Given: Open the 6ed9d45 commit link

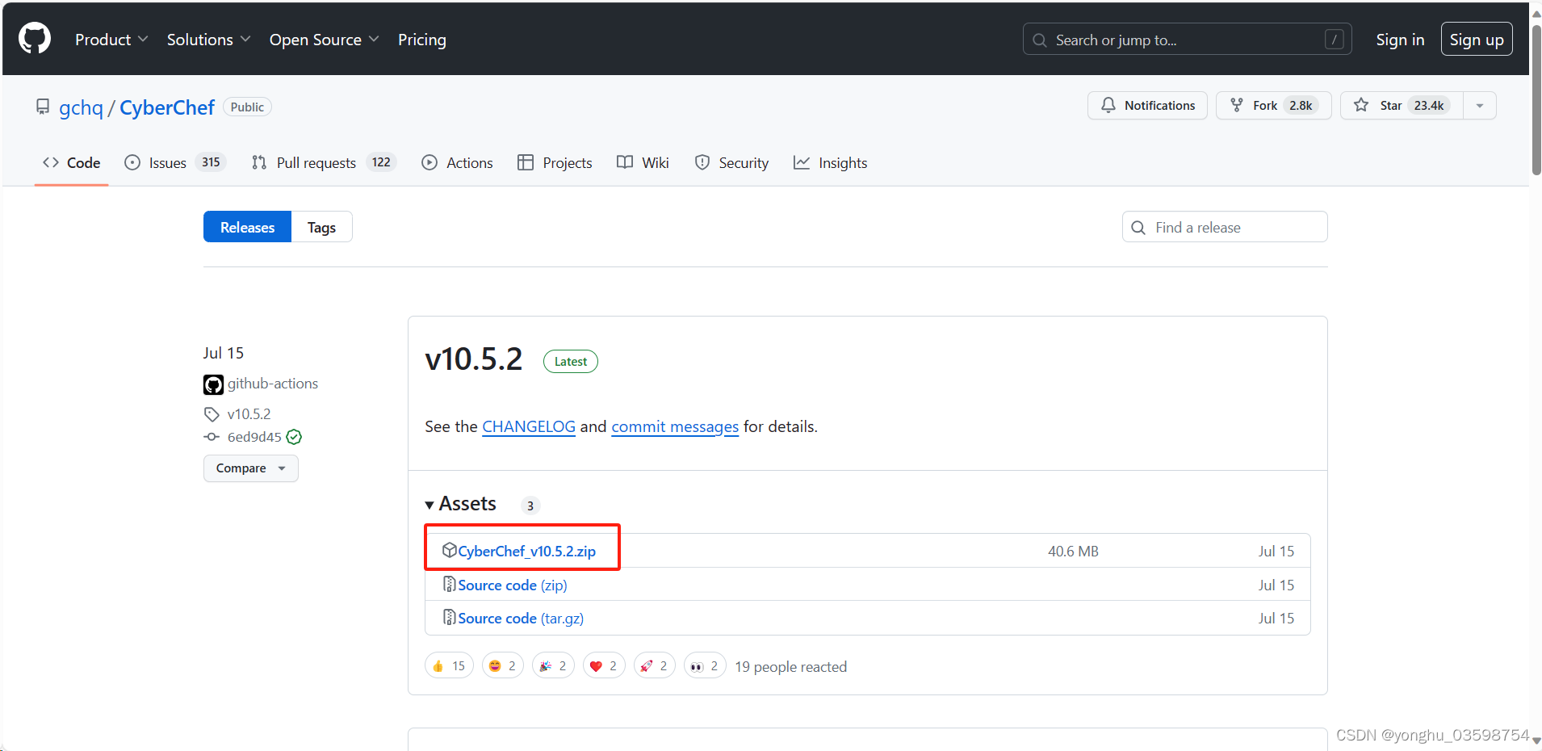Looking at the screenshot, I should (x=254, y=437).
